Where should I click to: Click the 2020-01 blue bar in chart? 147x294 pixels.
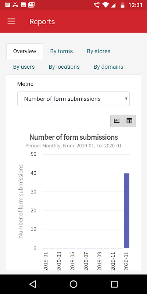(126, 211)
